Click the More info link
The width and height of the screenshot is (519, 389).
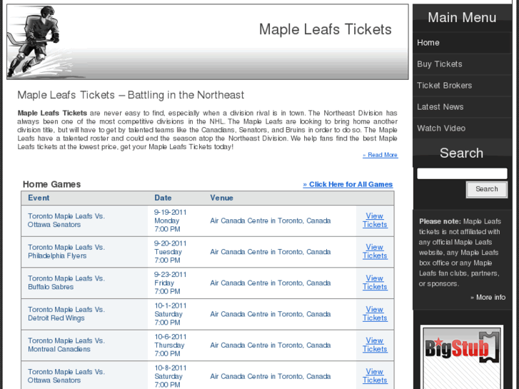[x=488, y=297]
